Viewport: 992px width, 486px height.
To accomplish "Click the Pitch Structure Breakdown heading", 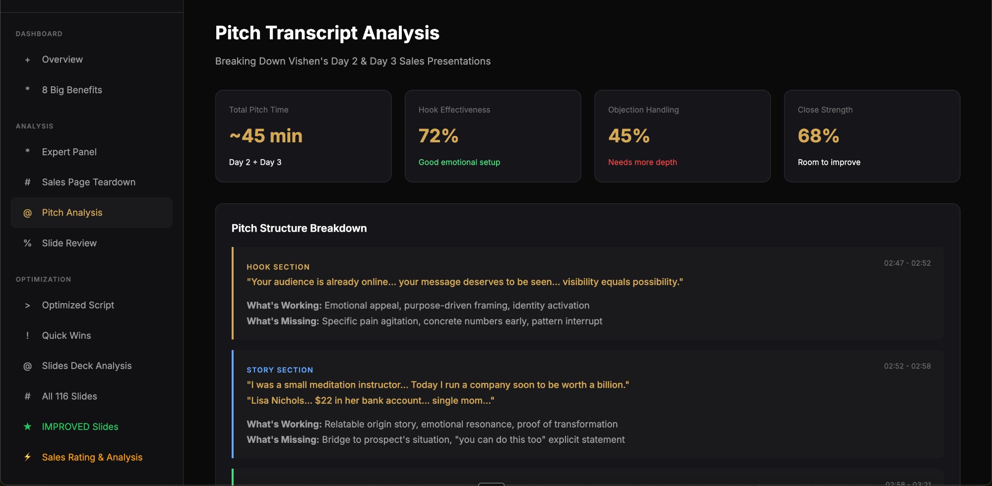I will pyautogui.click(x=299, y=228).
